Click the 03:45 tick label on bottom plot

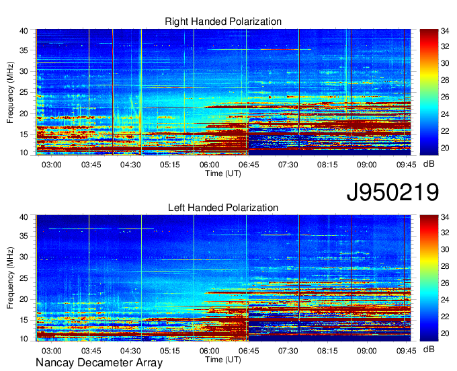coord(91,351)
